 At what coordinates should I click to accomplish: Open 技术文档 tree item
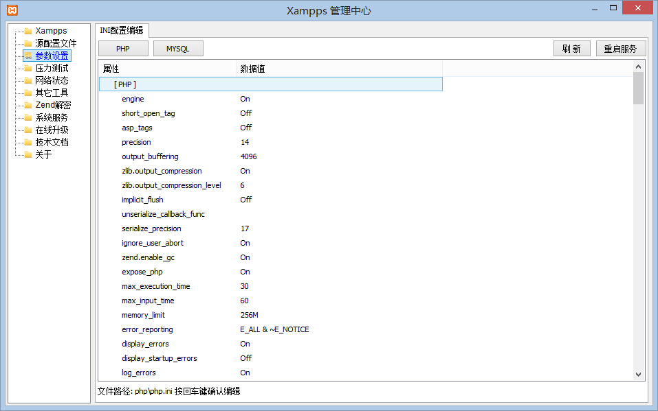click(52, 143)
